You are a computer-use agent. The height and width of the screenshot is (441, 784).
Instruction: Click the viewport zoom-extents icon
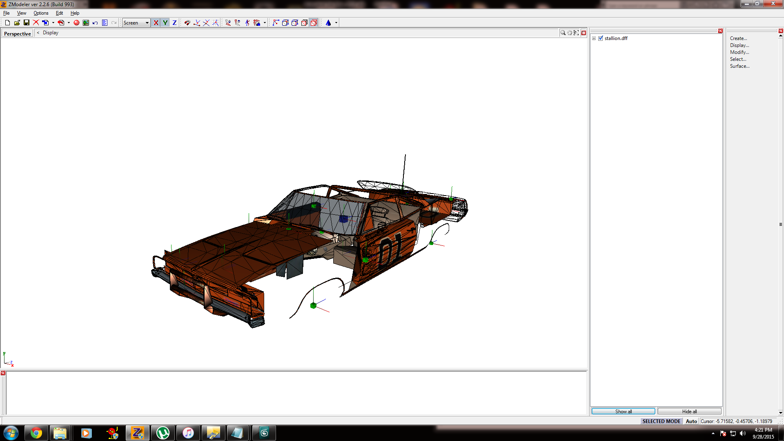pos(576,33)
